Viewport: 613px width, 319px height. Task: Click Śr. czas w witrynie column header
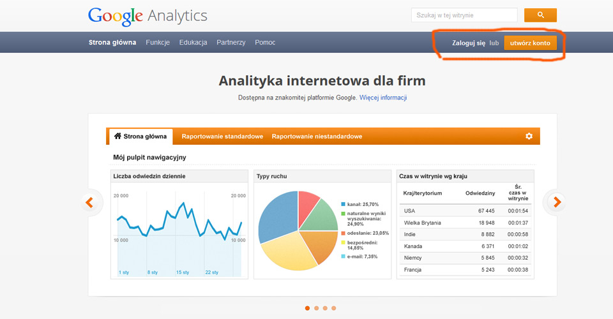coord(518,193)
